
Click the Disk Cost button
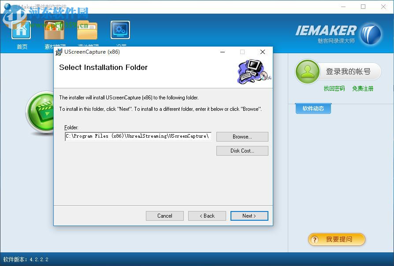pyautogui.click(x=242, y=151)
